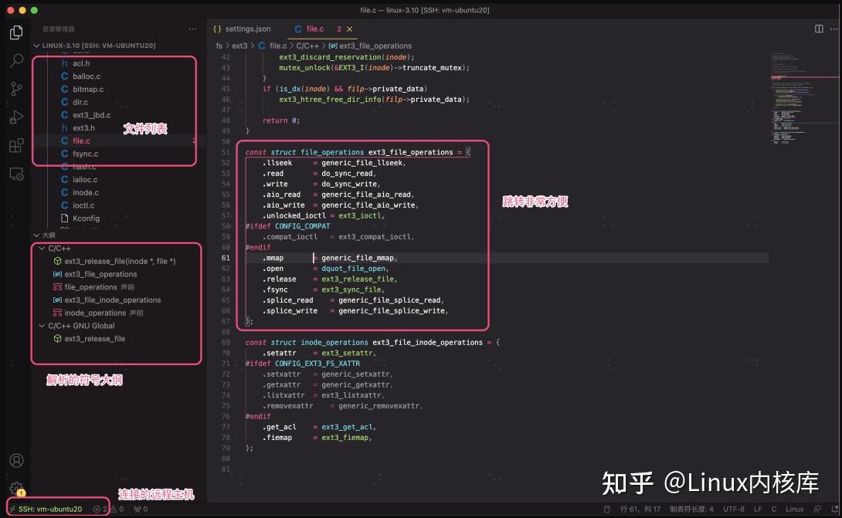Open the LF end-of-line selector
The height and width of the screenshot is (518, 842).
pyautogui.click(x=758, y=509)
